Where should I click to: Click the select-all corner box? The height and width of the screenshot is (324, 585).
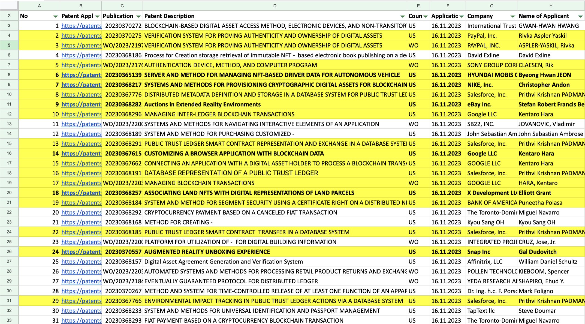coord(9,6)
